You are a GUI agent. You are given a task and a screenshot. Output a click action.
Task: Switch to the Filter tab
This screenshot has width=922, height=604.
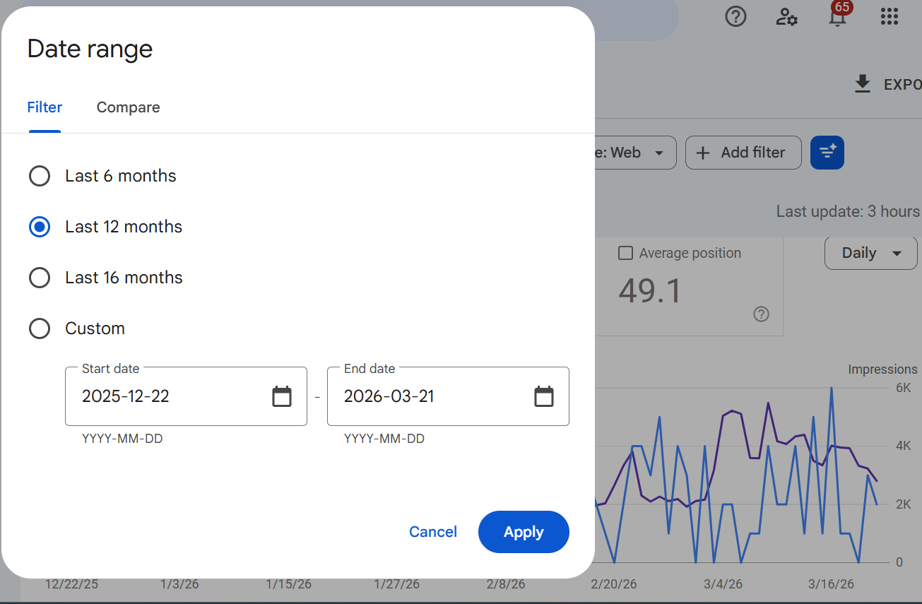[x=44, y=107]
